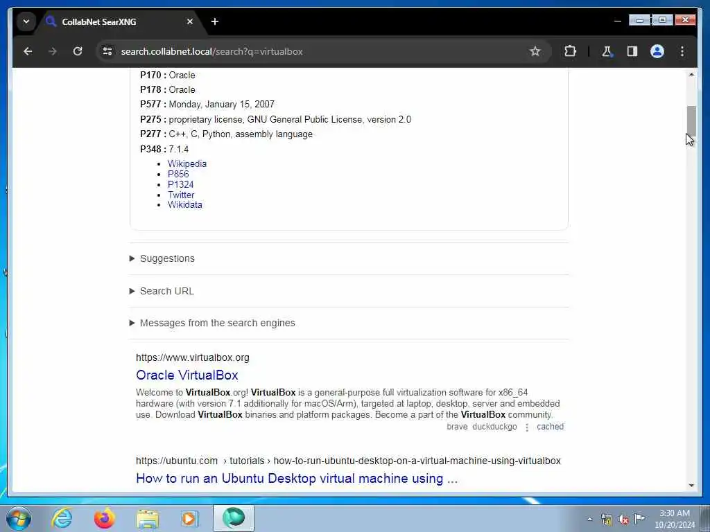This screenshot has height=532, width=710.
Task: Open Windows Media Player from taskbar
Action: [189, 518]
